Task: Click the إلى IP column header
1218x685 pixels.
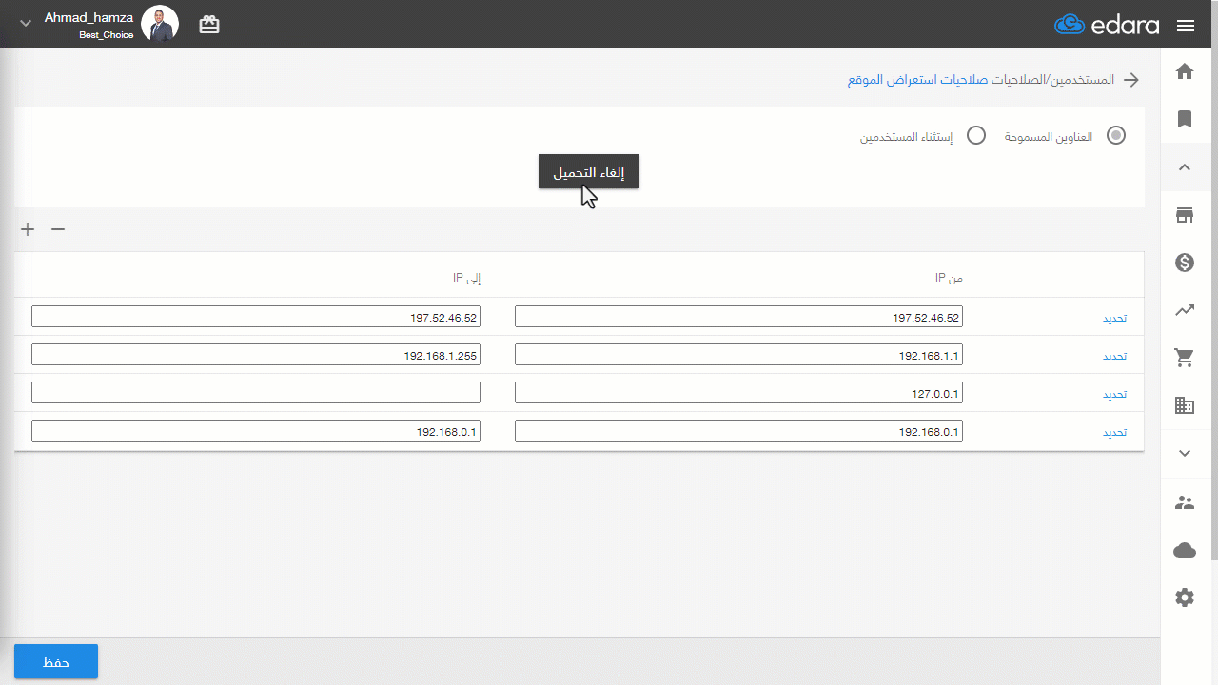Action: coord(466,278)
